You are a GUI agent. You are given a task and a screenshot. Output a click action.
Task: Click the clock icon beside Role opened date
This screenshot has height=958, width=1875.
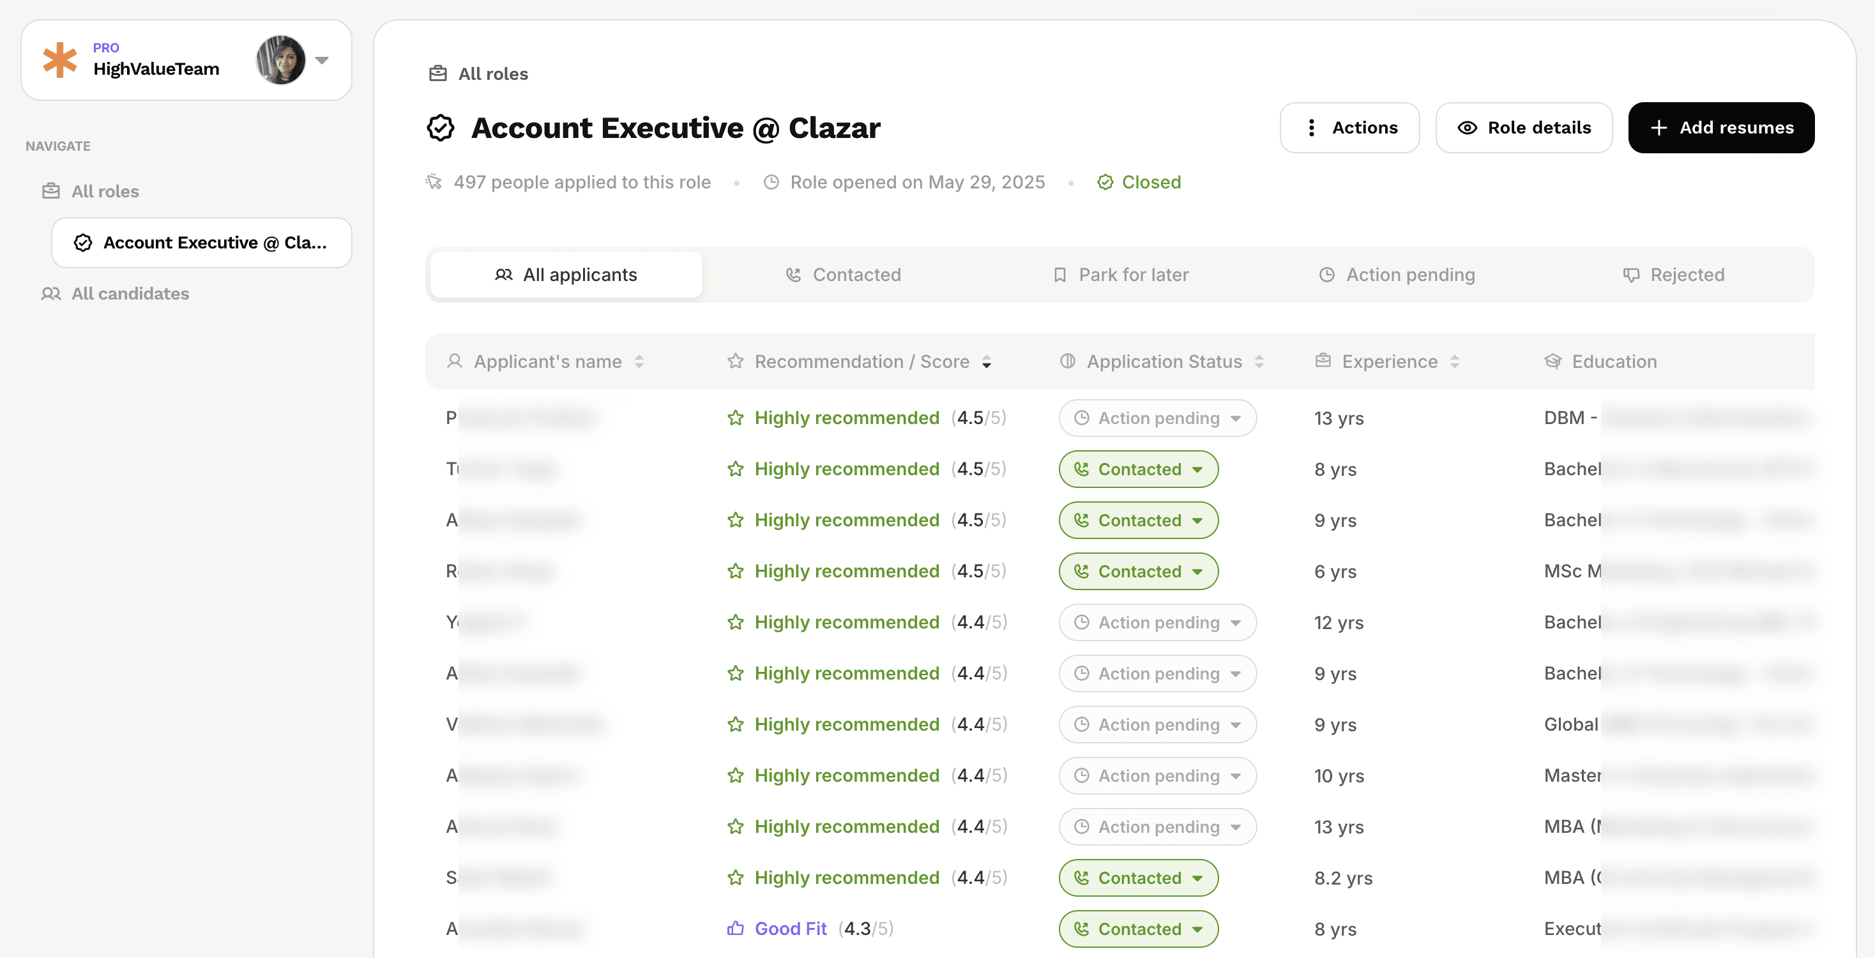click(771, 182)
